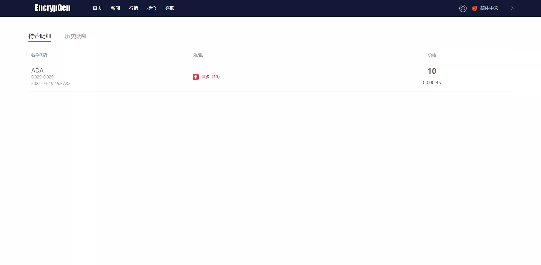Click the 00:00:45 countdown timer

click(x=432, y=82)
